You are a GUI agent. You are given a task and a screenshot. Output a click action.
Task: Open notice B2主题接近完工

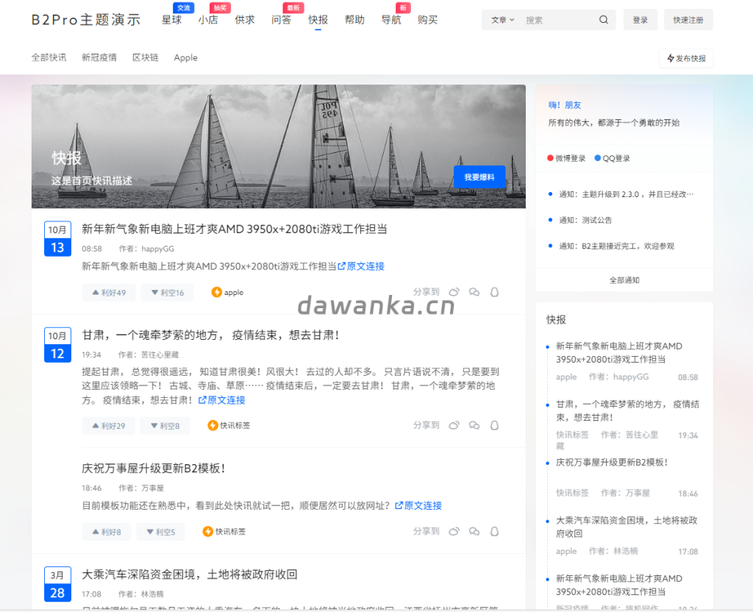tap(617, 246)
